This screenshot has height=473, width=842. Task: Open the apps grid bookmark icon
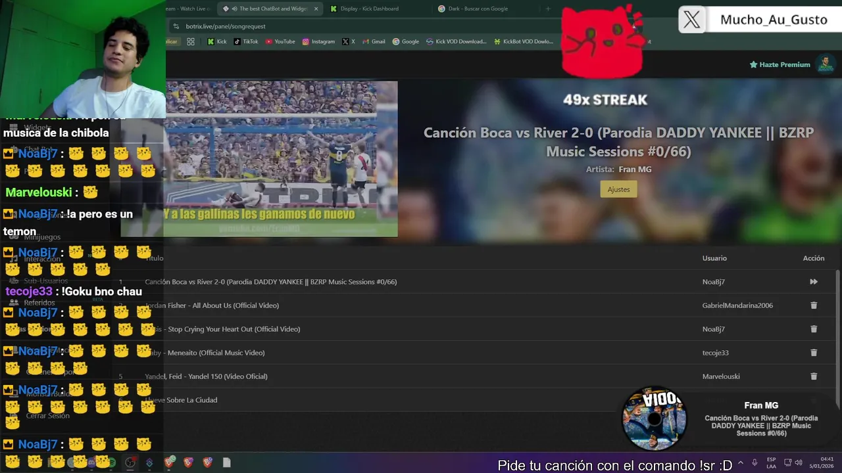191,41
